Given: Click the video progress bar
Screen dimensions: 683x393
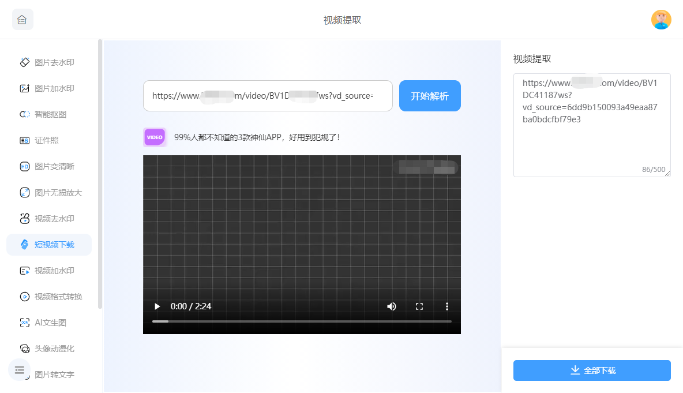Looking at the screenshot, I should 302,321.
